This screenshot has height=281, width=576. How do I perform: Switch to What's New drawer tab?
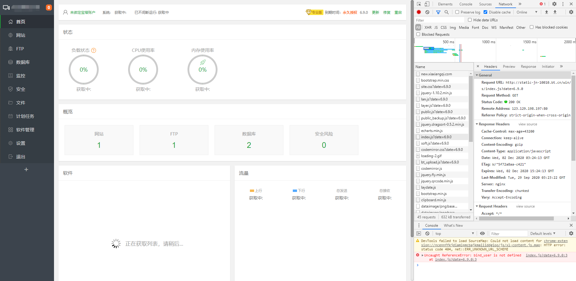[x=453, y=225]
